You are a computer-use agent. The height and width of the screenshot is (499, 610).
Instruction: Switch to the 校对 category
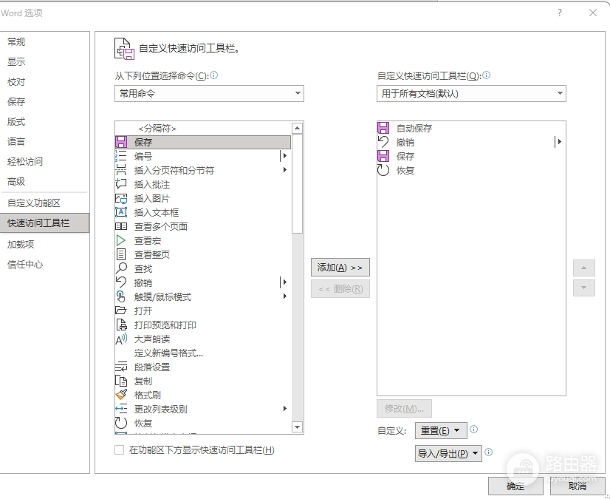16,82
